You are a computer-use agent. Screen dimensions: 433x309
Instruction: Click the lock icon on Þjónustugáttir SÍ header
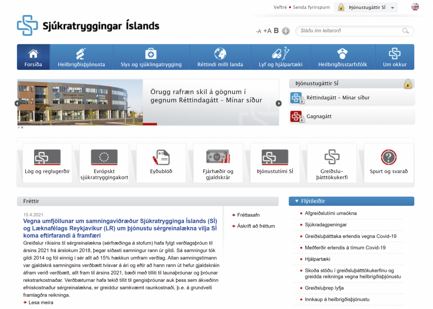pyautogui.click(x=408, y=84)
